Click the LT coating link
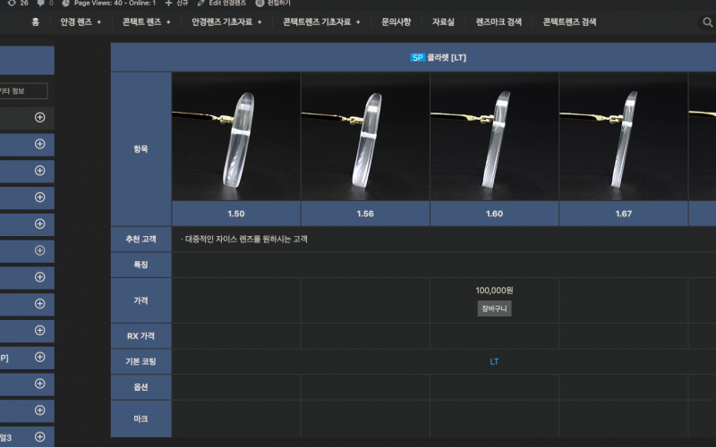Screen dimensions: 716x447 pyautogui.click(x=494, y=361)
